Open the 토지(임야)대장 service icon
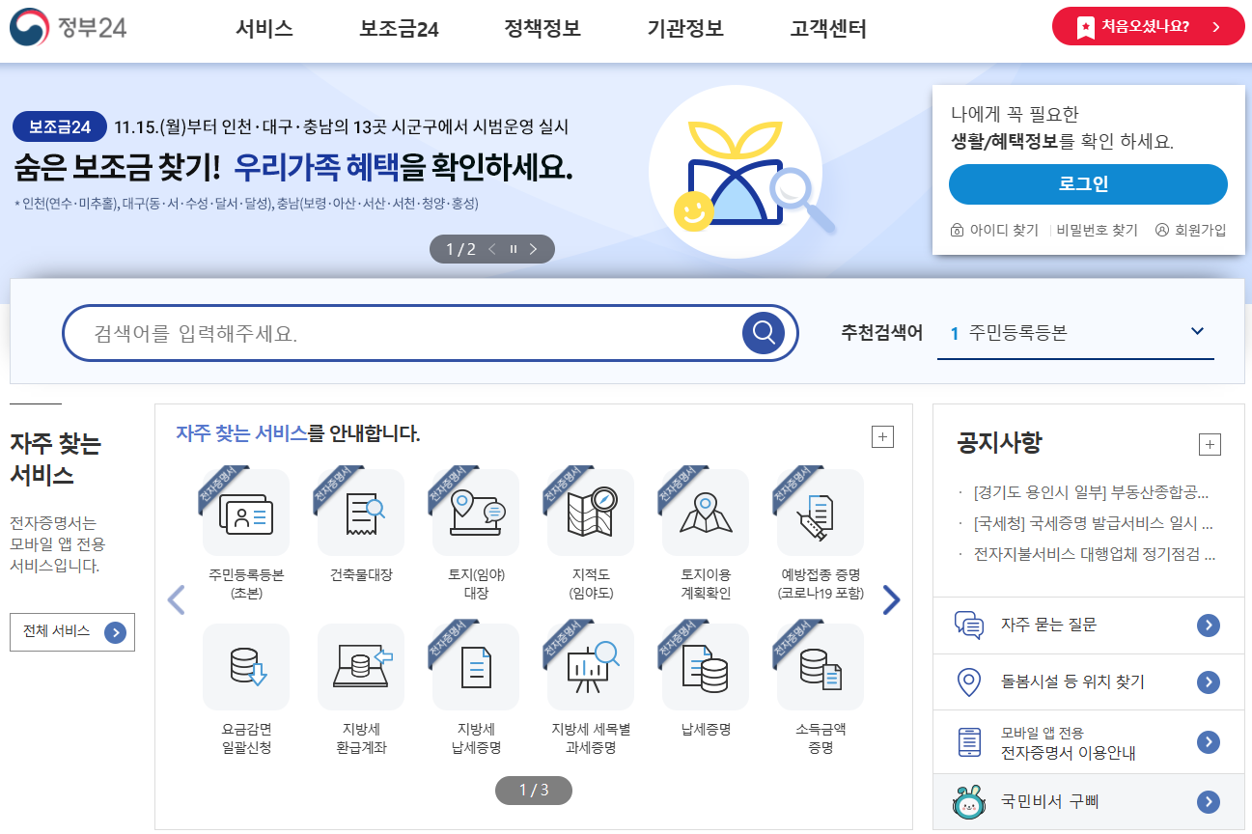Screen dimensions: 1252x834 click(476, 513)
